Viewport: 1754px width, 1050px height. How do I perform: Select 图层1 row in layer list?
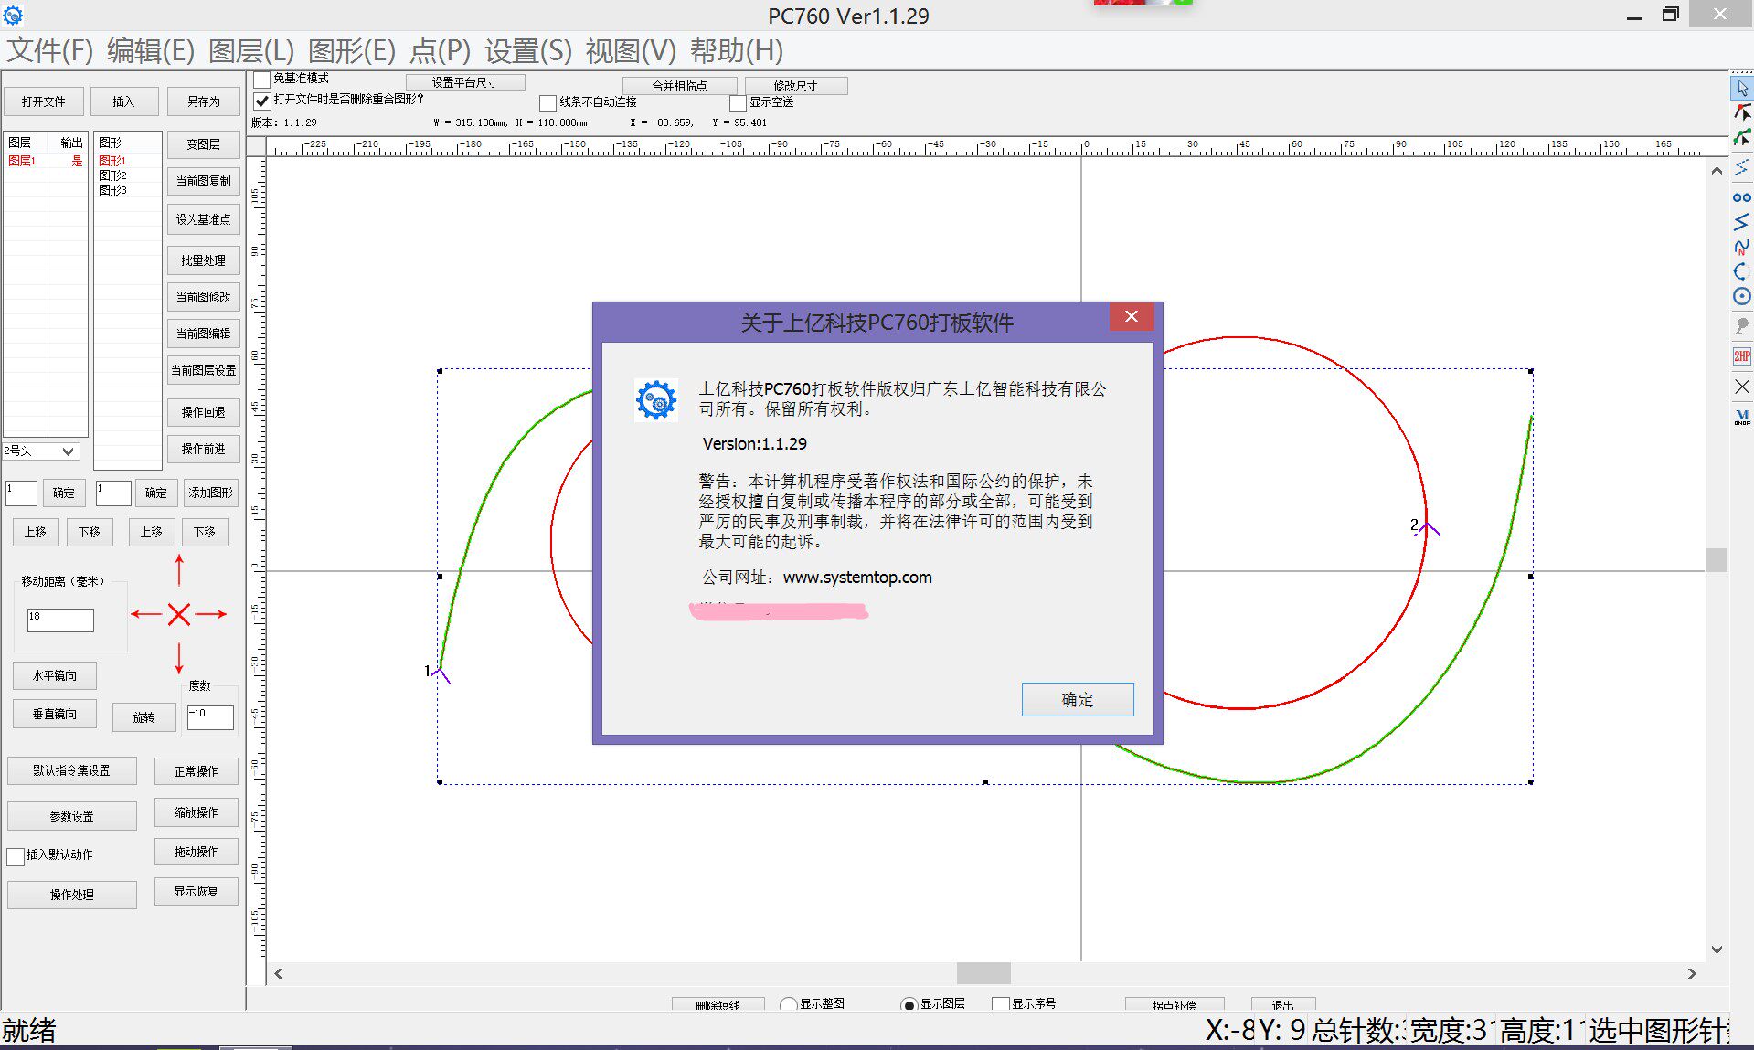coord(46,161)
